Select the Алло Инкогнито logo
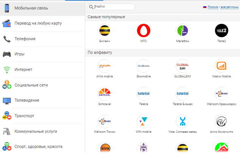 click(x=221, y=121)
